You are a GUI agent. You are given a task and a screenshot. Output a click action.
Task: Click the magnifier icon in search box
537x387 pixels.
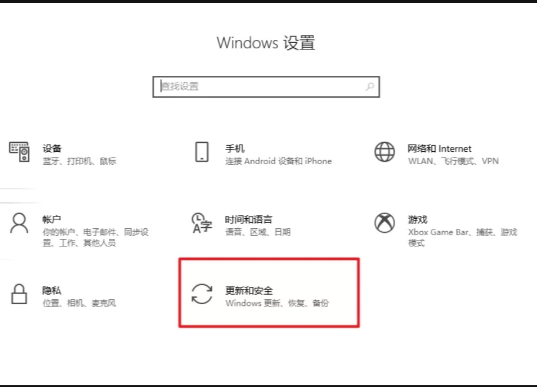pyautogui.click(x=370, y=86)
